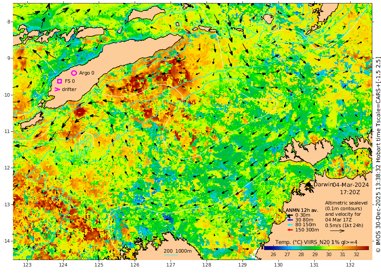Click the dark blue end of temperature colorbar
This screenshot has height=273, width=381.
coord(265,248)
